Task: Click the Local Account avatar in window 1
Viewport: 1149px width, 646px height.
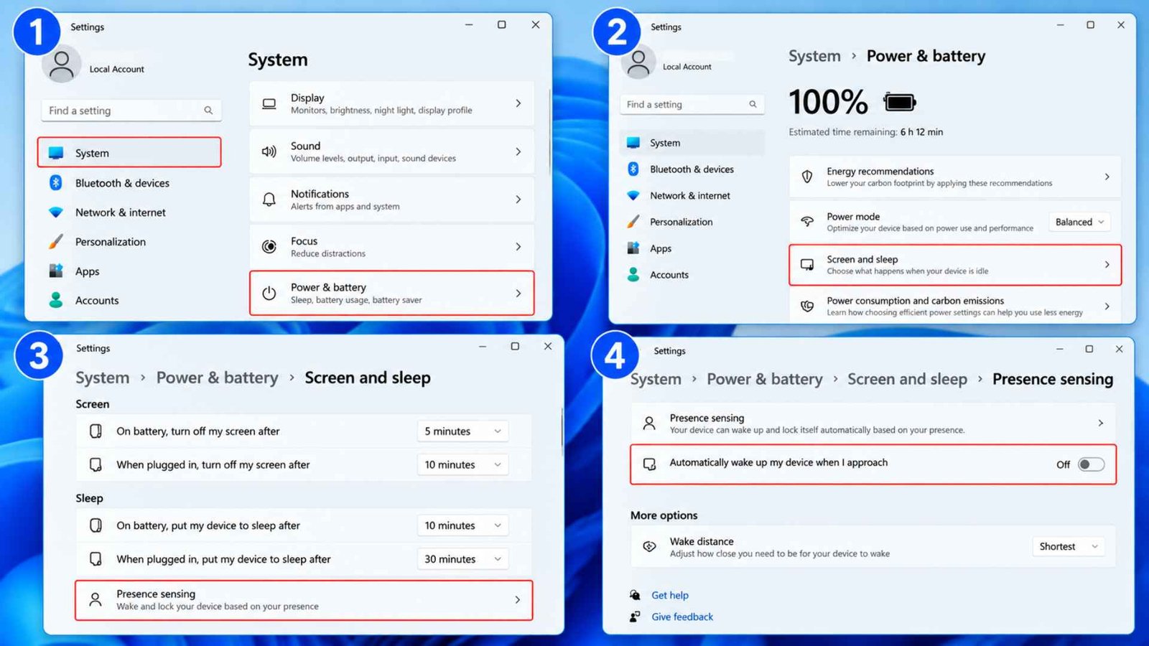Action: click(x=62, y=65)
